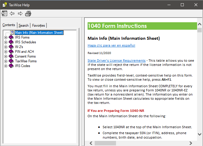Click the IRS Forms book icon

pyautogui.click(x=11, y=37)
